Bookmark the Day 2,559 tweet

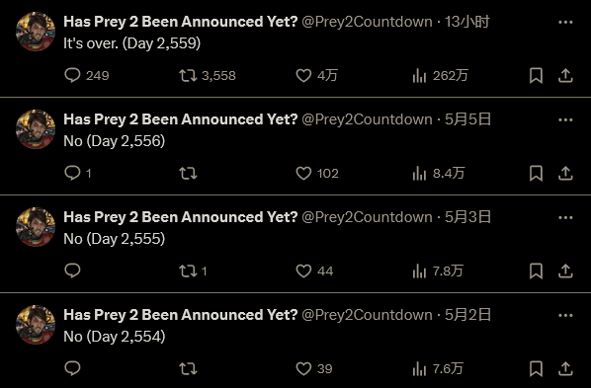coord(536,75)
